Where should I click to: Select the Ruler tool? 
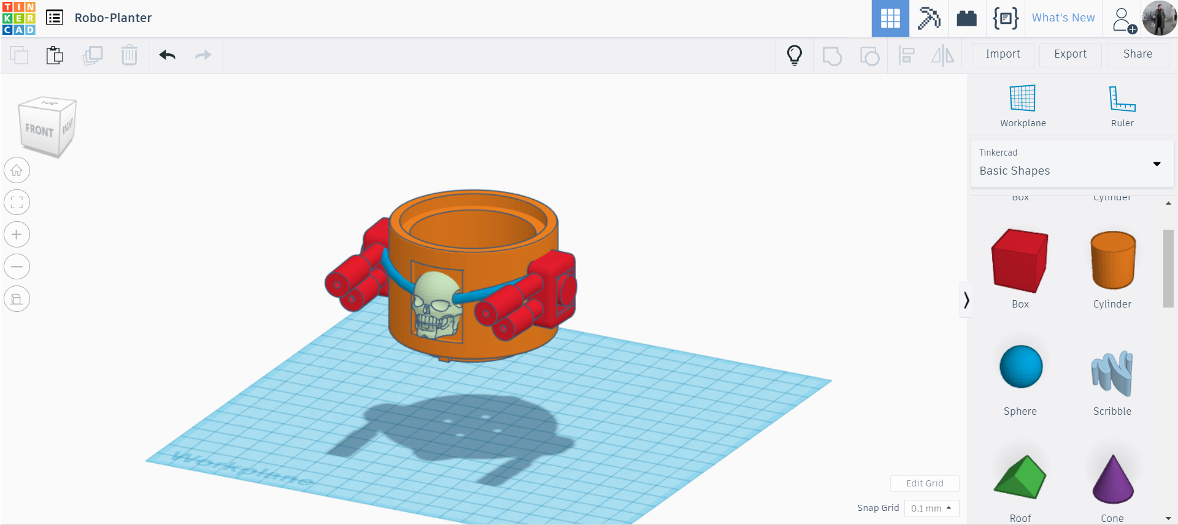pos(1122,106)
